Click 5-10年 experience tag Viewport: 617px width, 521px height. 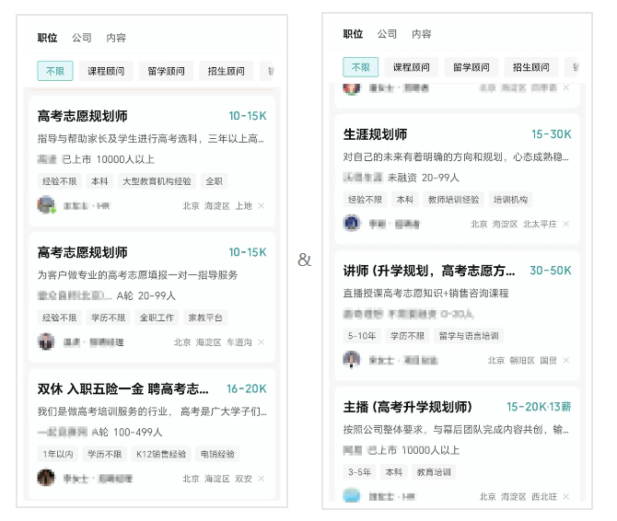362,336
